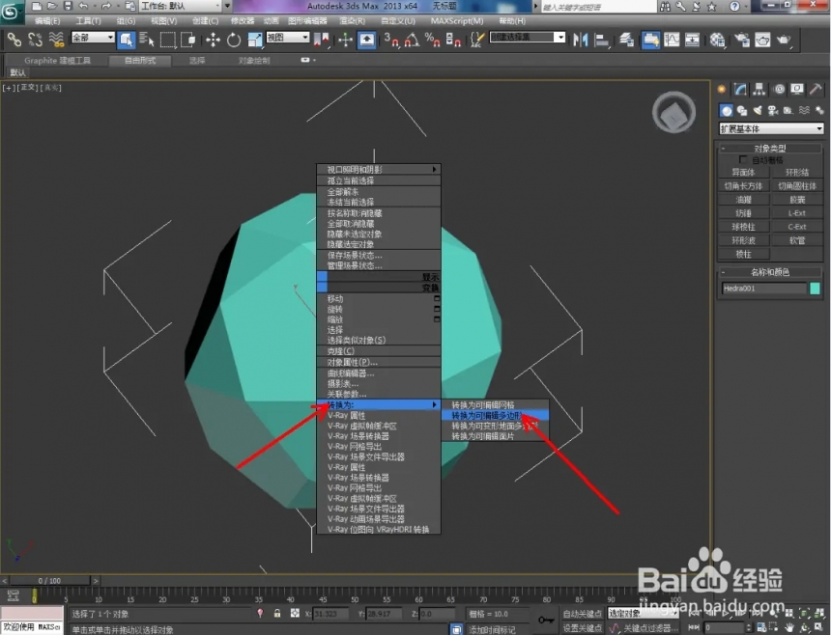Viewport: 831px width, 635px height.
Task: Click the 0 / 100 time slider
Action: point(50,581)
